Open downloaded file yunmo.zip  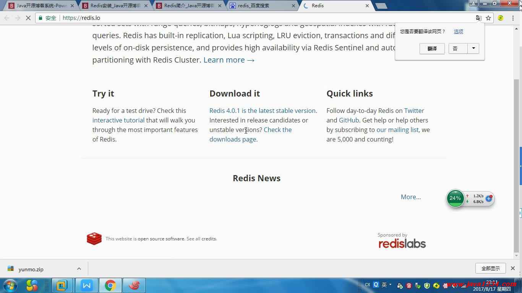(31, 269)
